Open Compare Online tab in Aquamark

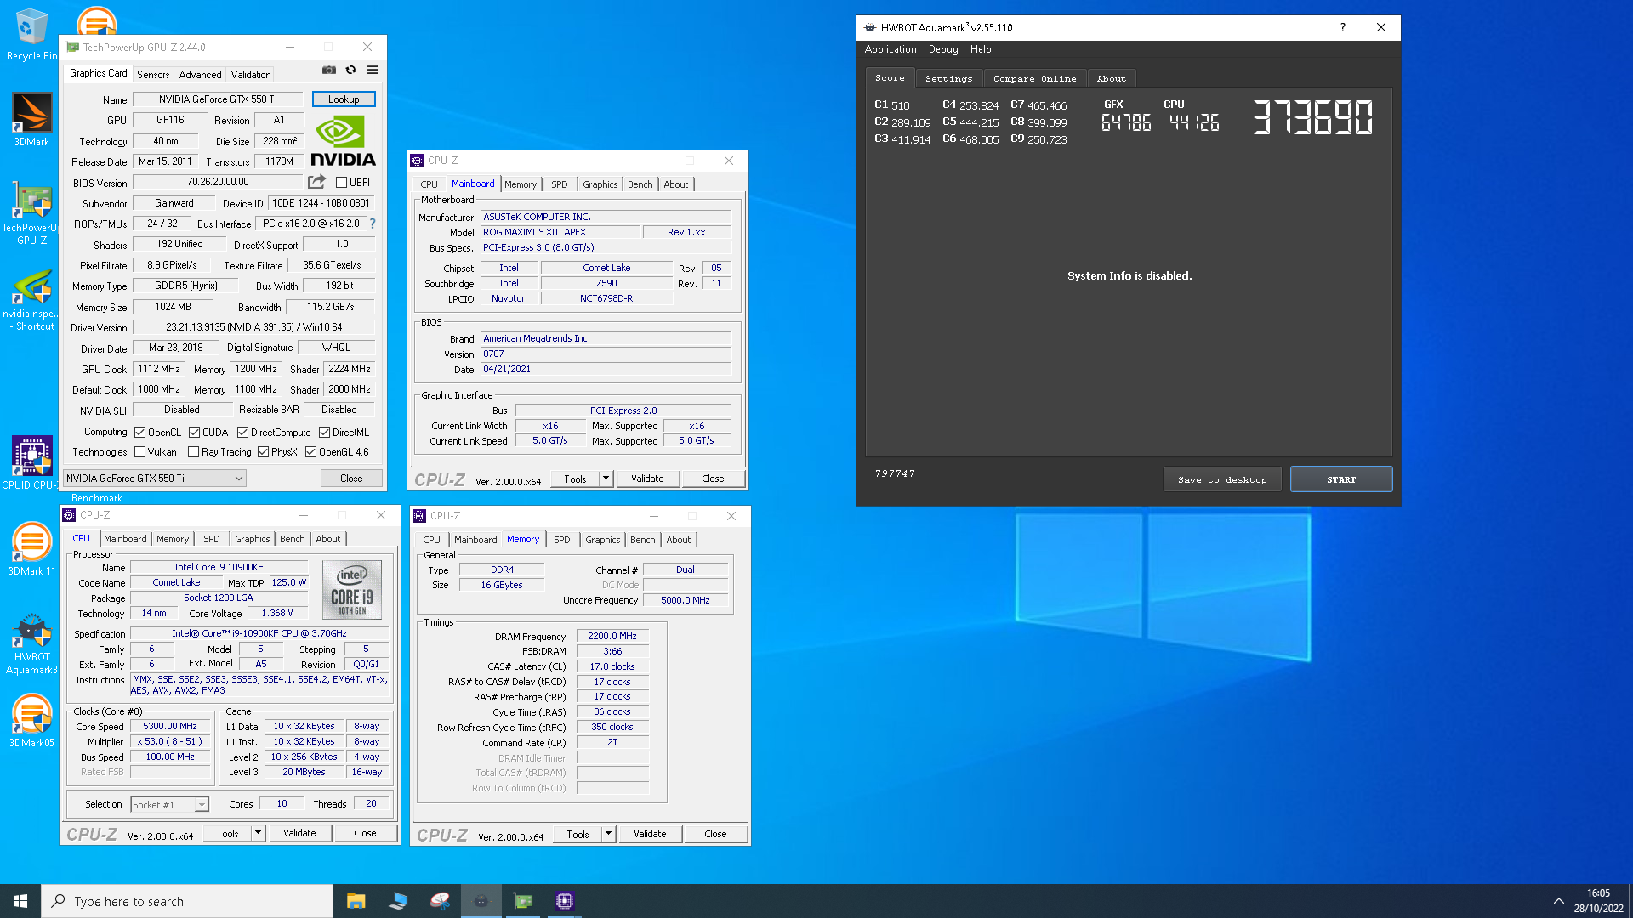1034,78
